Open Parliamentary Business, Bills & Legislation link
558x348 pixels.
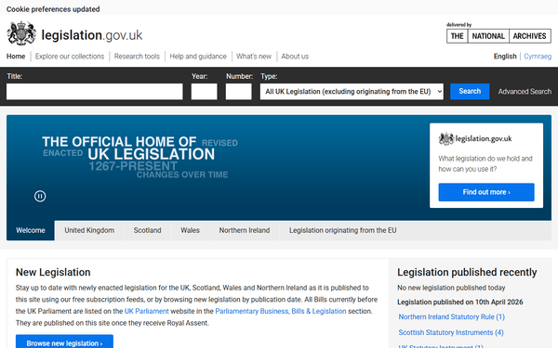pos(281,311)
